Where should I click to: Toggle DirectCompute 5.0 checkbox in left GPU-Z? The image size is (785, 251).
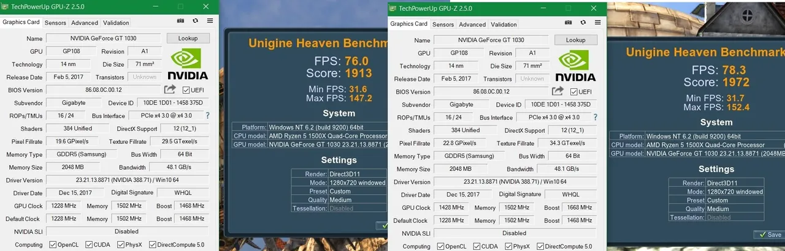point(151,245)
